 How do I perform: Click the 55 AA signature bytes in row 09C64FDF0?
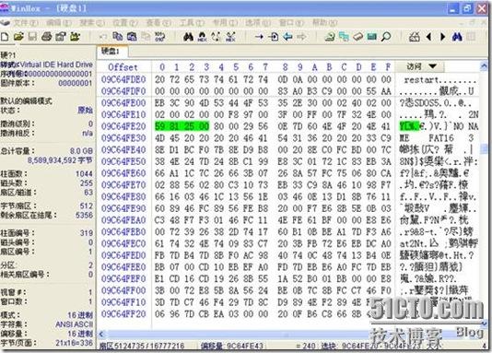pos(379,91)
